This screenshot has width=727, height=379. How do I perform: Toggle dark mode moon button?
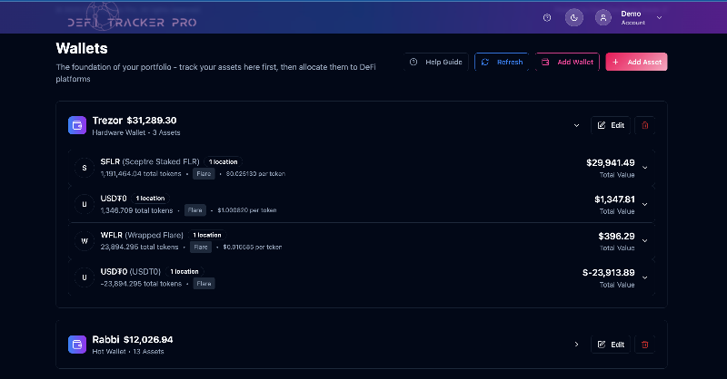(574, 17)
